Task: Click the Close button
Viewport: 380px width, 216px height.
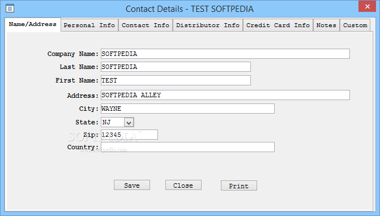Action: pyautogui.click(x=183, y=185)
